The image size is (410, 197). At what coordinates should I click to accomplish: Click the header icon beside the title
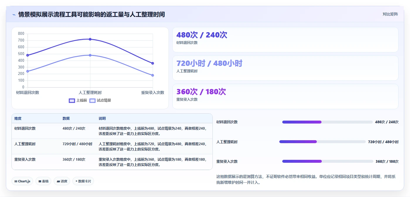14,15
